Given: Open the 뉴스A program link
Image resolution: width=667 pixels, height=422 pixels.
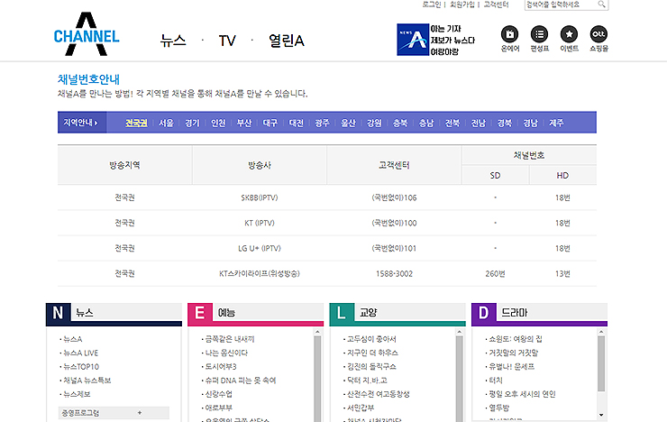Looking at the screenshot, I should click(x=73, y=339).
